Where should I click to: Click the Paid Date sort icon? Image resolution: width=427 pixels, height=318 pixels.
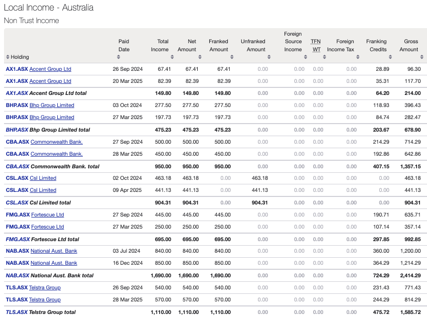[x=118, y=57]
